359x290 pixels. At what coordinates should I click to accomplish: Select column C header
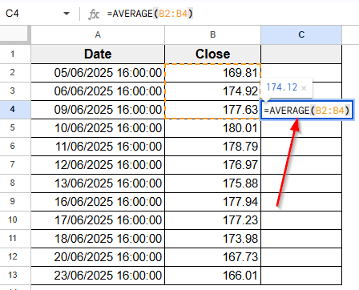point(301,34)
